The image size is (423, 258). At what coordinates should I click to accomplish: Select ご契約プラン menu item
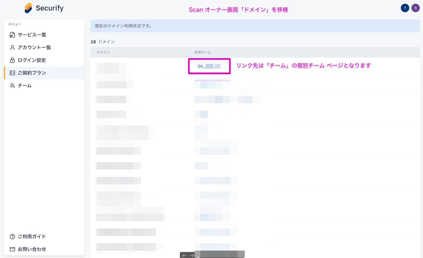(44, 73)
